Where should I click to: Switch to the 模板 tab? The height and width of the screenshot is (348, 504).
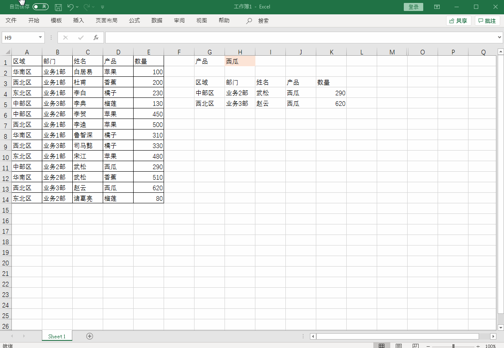pos(56,21)
